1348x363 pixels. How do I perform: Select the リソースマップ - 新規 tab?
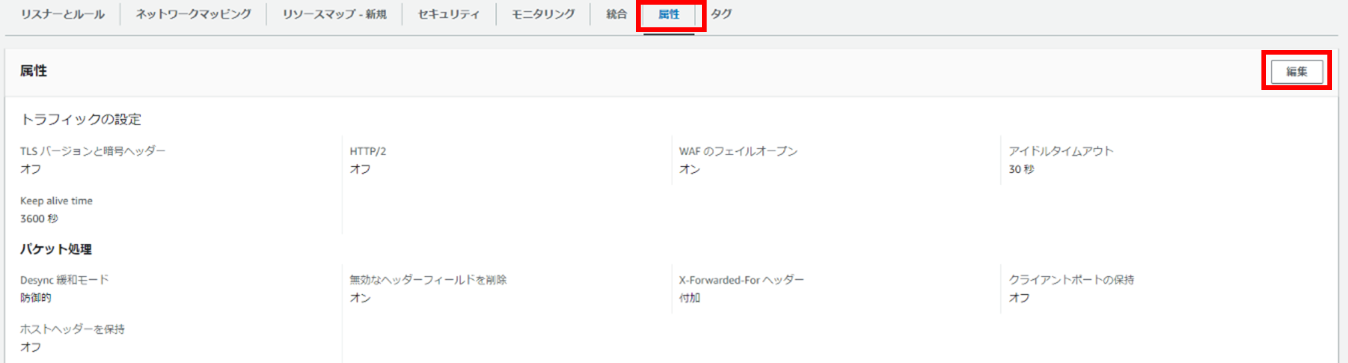point(334,14)
